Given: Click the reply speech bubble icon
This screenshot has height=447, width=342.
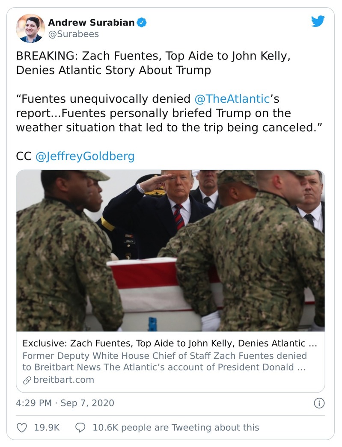Looking at the screenshot, I should click(80, 427).
